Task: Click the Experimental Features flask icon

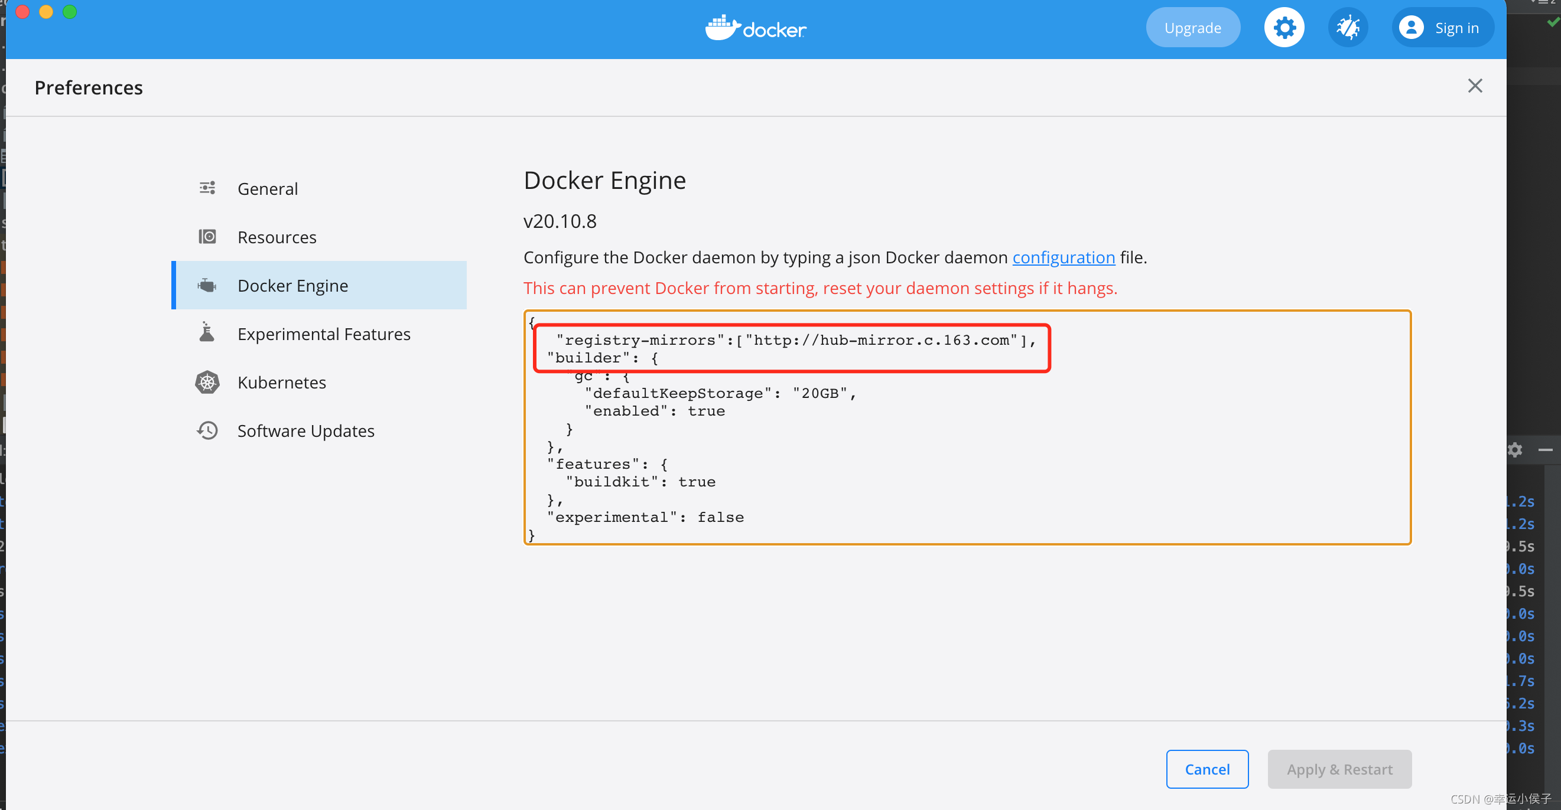Action: coord(207,332)
